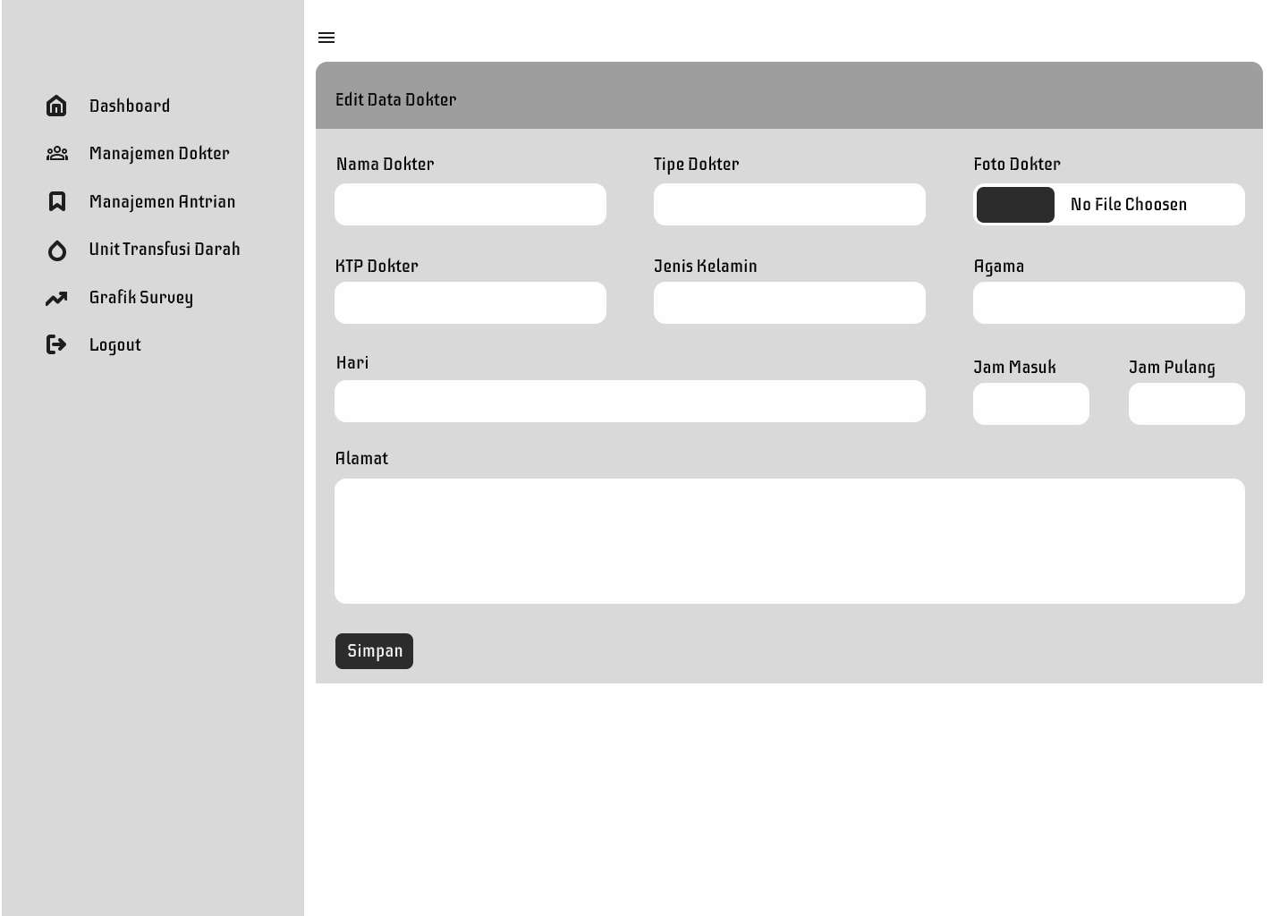Click the Logout arrow icon
This screenshot has width=1288, height=916.
tap(56, 344)
